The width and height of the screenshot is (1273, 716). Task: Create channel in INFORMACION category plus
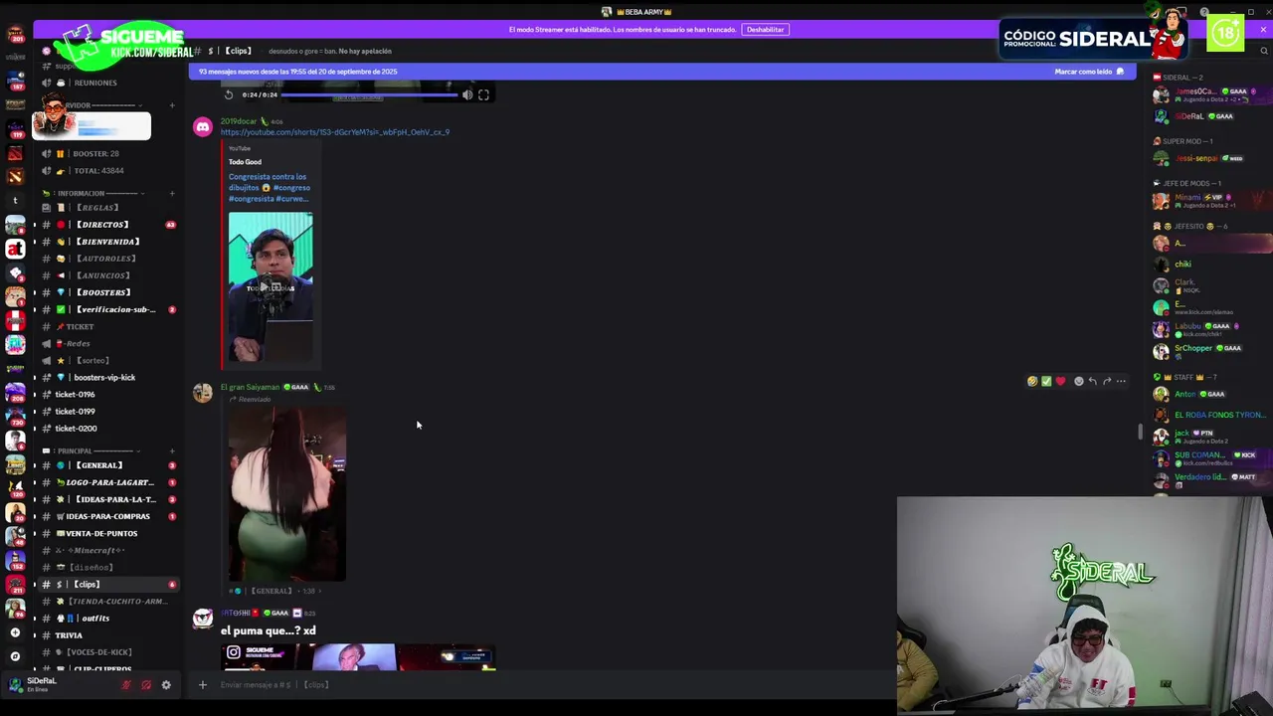[x=172, y=193]
